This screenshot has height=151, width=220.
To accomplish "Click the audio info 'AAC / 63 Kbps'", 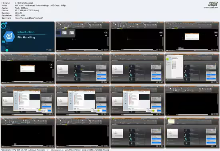I will pyautogui.click(x=21, y=8).
